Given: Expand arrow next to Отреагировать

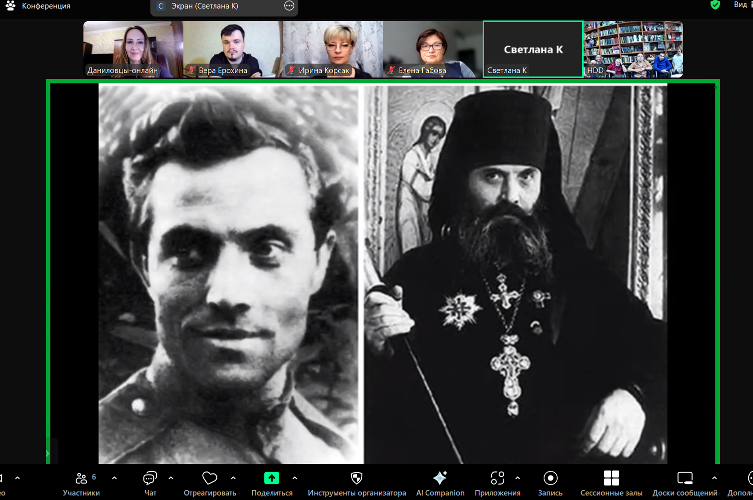Looking at the screenshot, I should click(233, 478).
